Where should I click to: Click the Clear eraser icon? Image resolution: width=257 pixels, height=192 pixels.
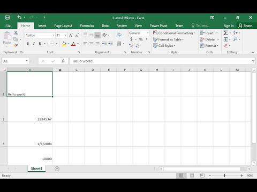pyautogui.click(x=226, y=45)
